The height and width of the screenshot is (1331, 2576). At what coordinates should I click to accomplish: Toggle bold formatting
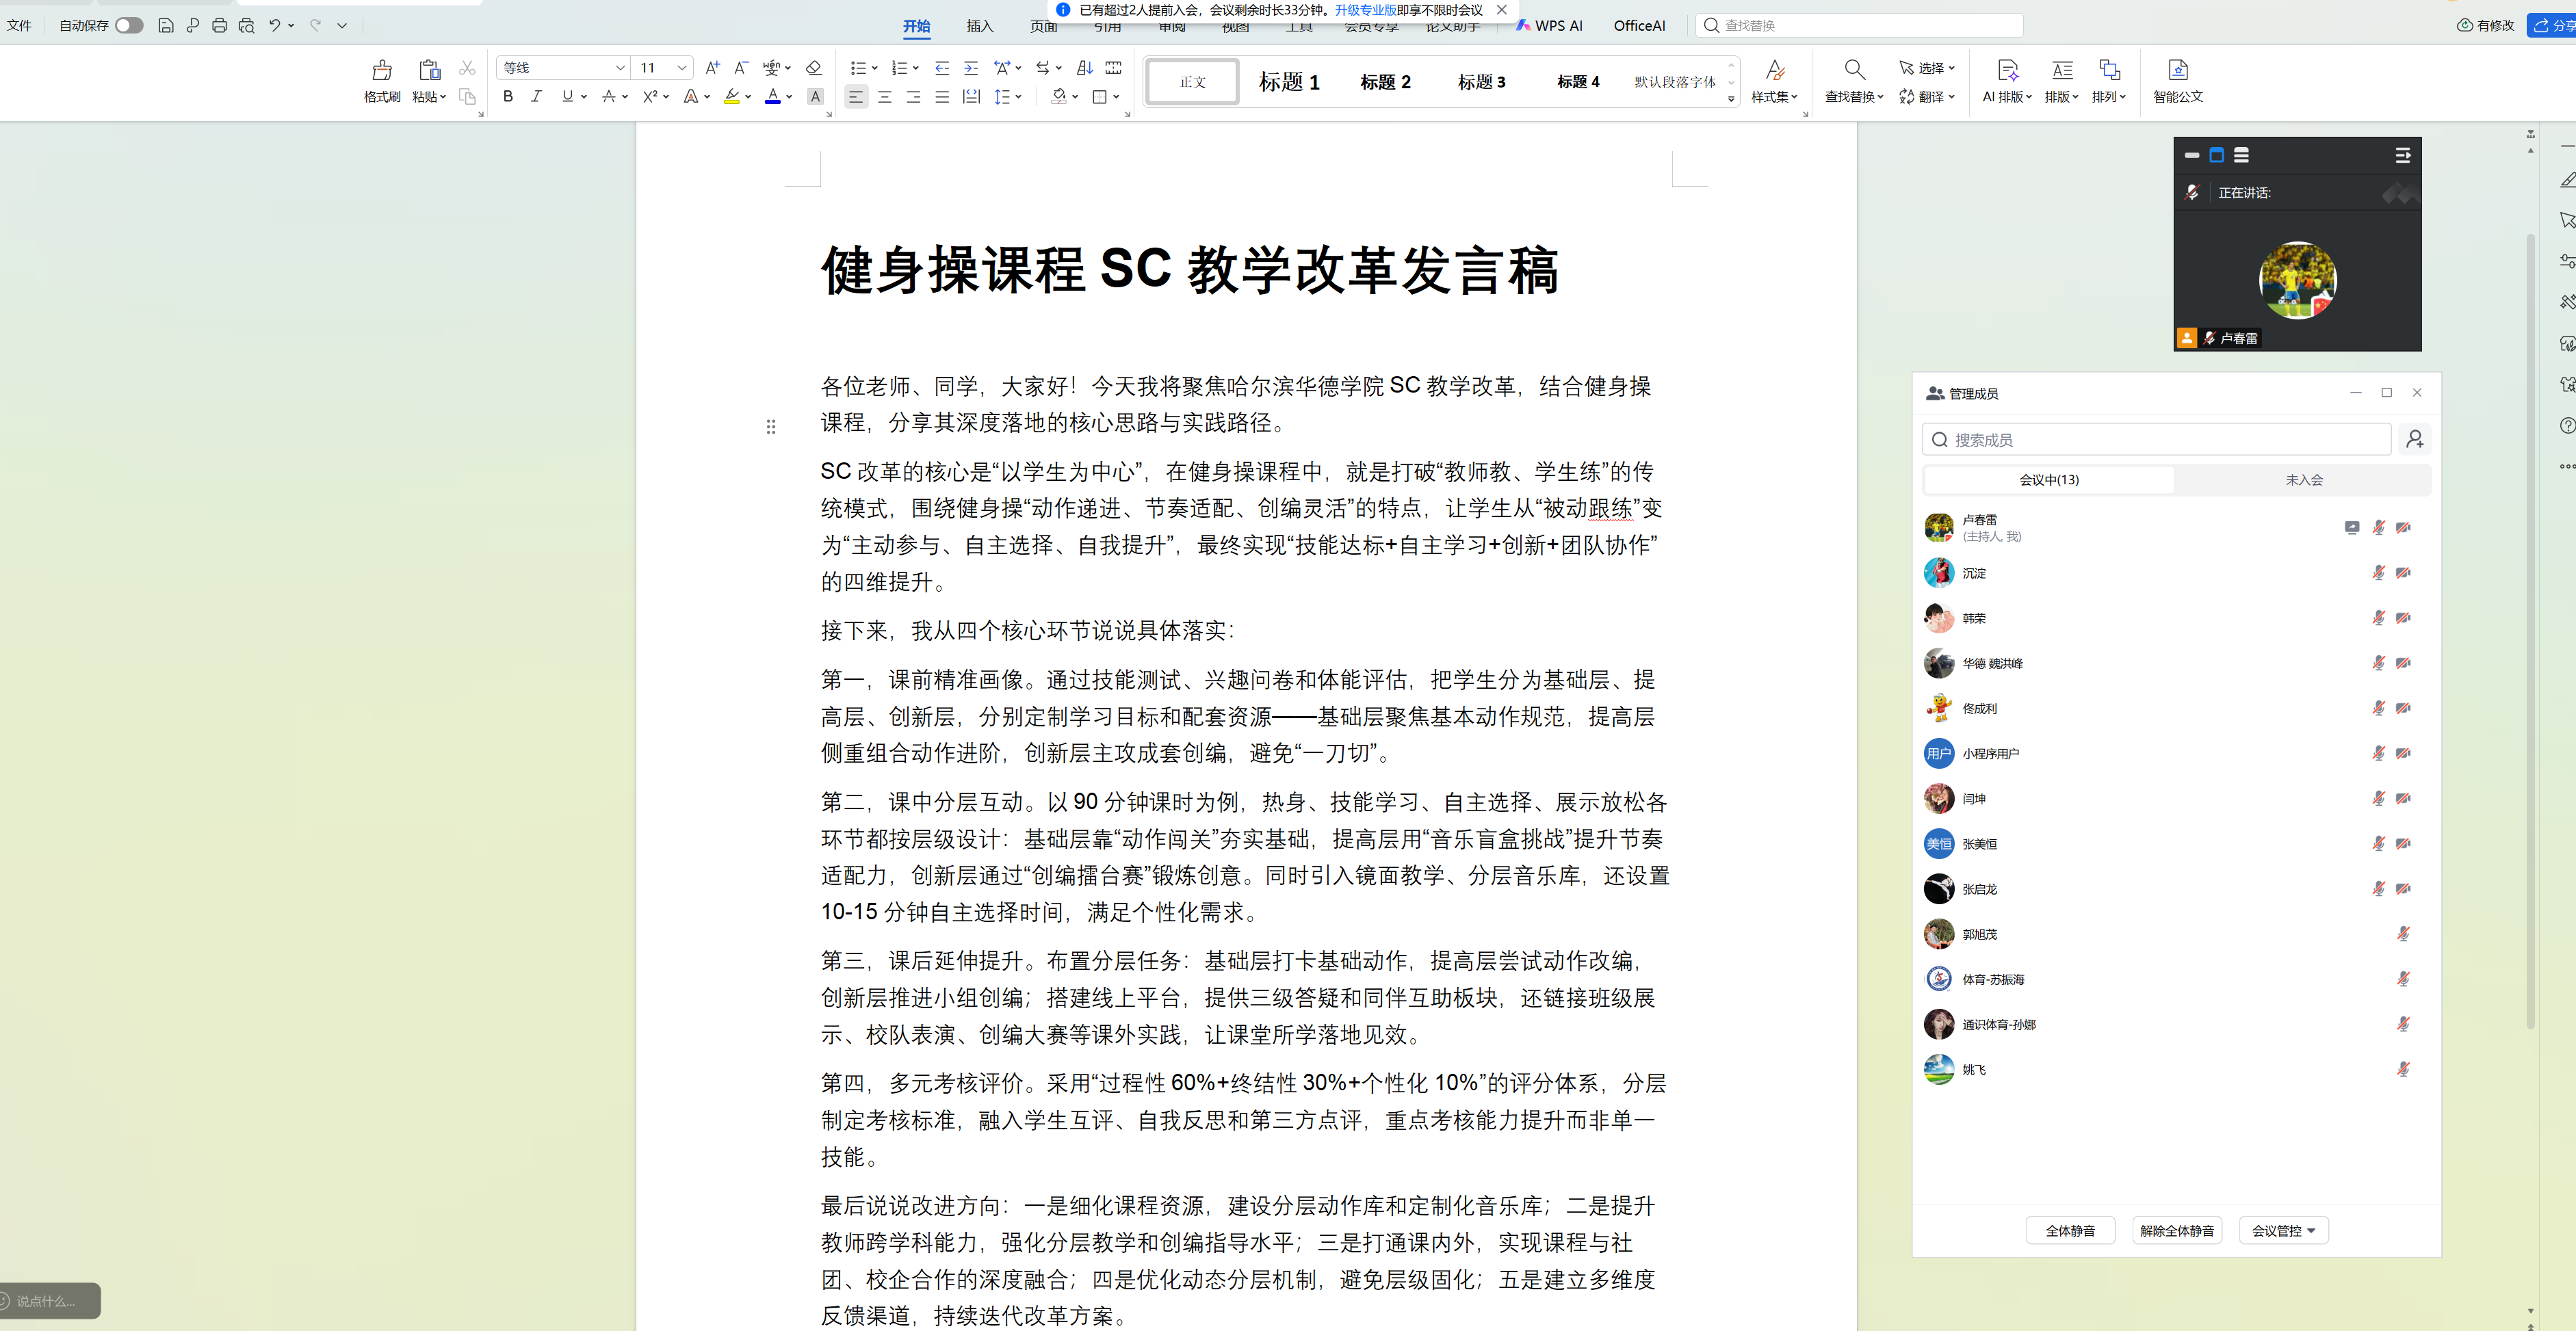coord(508,97)
